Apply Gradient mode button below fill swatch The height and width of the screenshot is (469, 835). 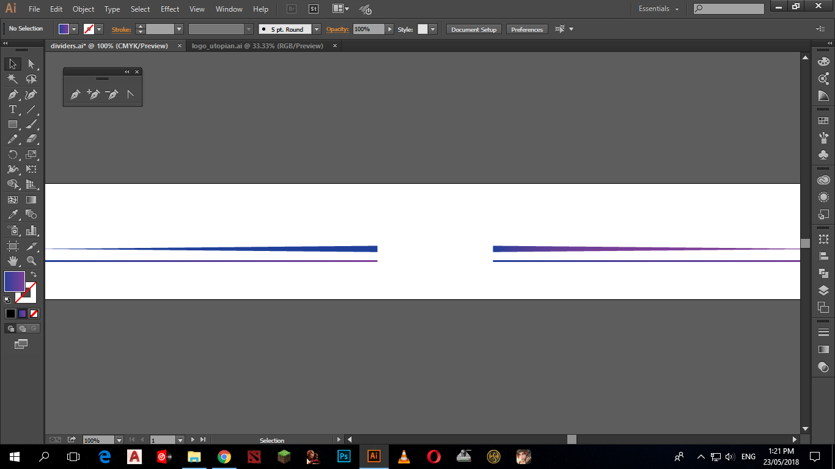pyautogui.click(x=22, y=313)
